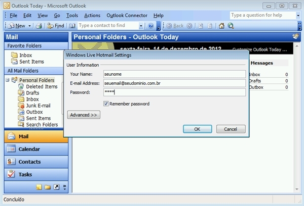This screenshot has width=304, height=206.
Task: Click the E-mail Address field
Action: 174,83
